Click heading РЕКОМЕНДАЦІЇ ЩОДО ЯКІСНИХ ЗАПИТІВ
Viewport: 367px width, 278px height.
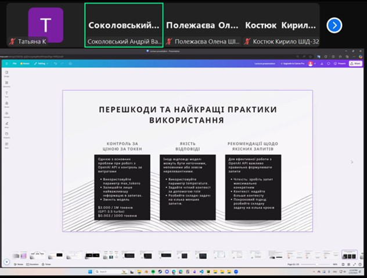[253, 146]
